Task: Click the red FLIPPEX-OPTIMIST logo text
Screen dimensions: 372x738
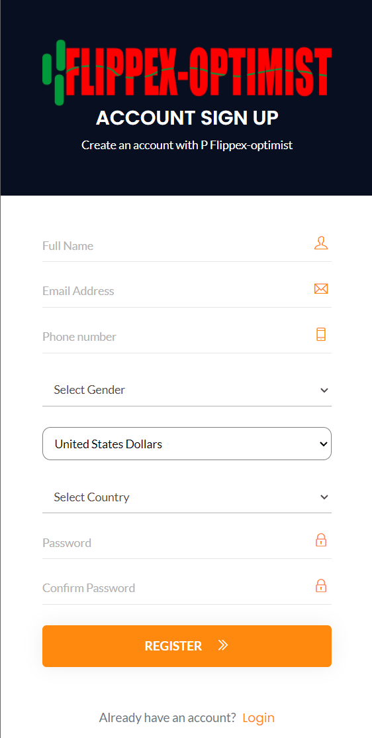Action: [199, 72]
